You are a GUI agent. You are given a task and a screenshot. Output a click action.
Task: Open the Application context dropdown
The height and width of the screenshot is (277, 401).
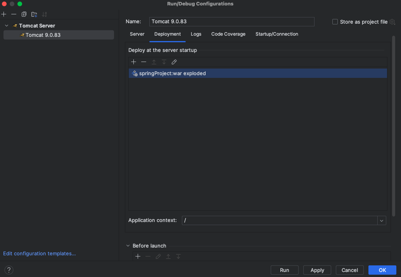click(382, 220)
